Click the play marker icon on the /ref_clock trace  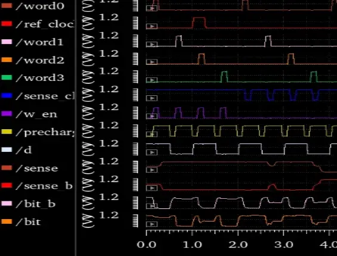[152, 26]
